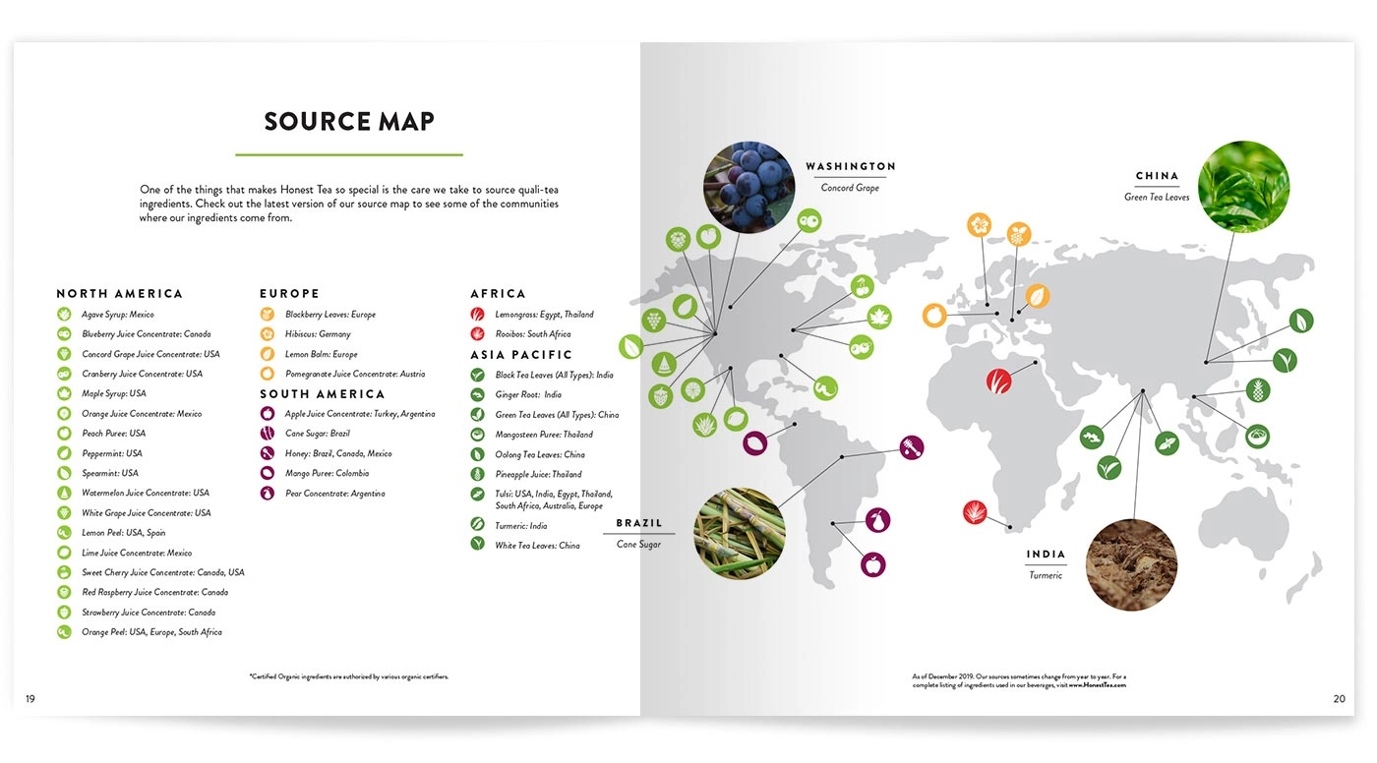Image resolution: width=1377 pixels, height=763 pixels.
Task: Open the Concord grape photo circle
Action: click(x=748, y=187)
